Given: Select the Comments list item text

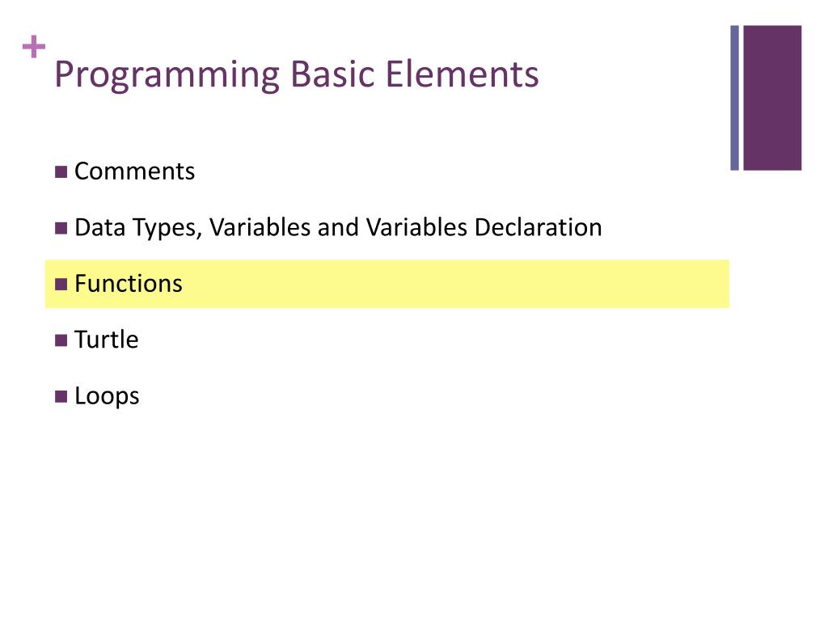Looking at the screenshot, I should [x=135, y=171].
